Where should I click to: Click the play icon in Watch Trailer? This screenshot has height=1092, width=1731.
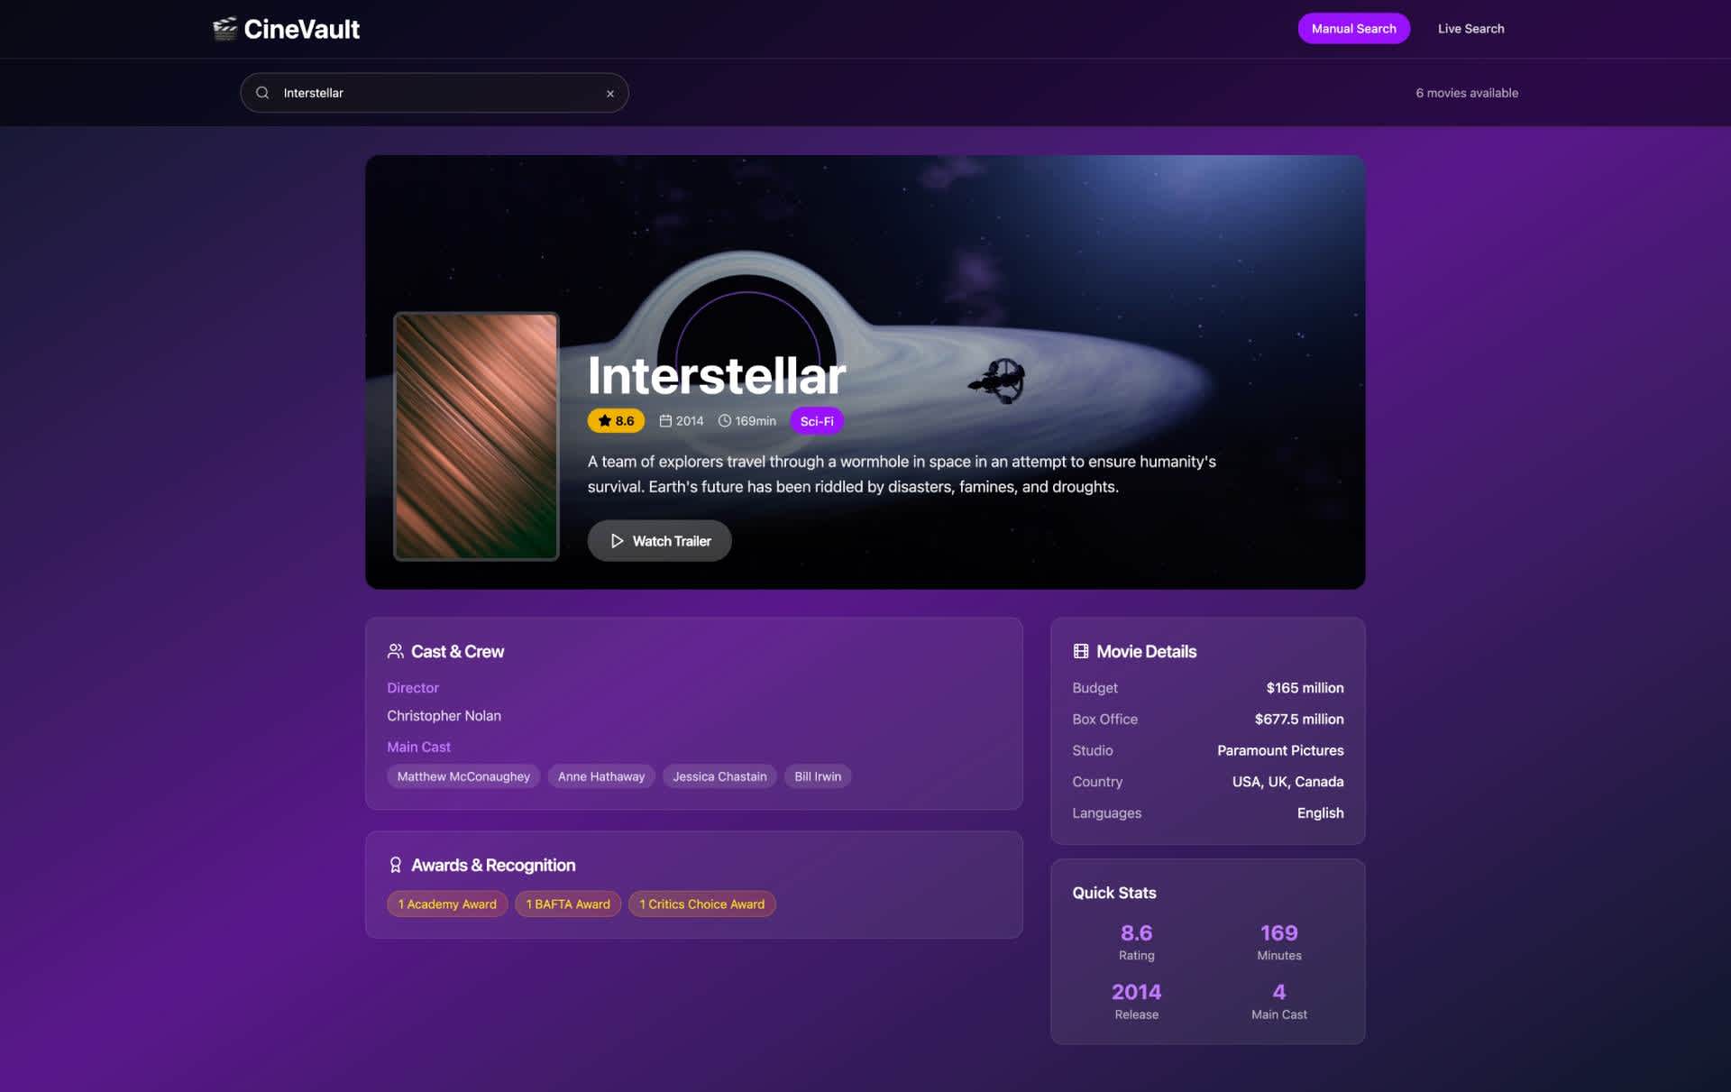[617, 541]
